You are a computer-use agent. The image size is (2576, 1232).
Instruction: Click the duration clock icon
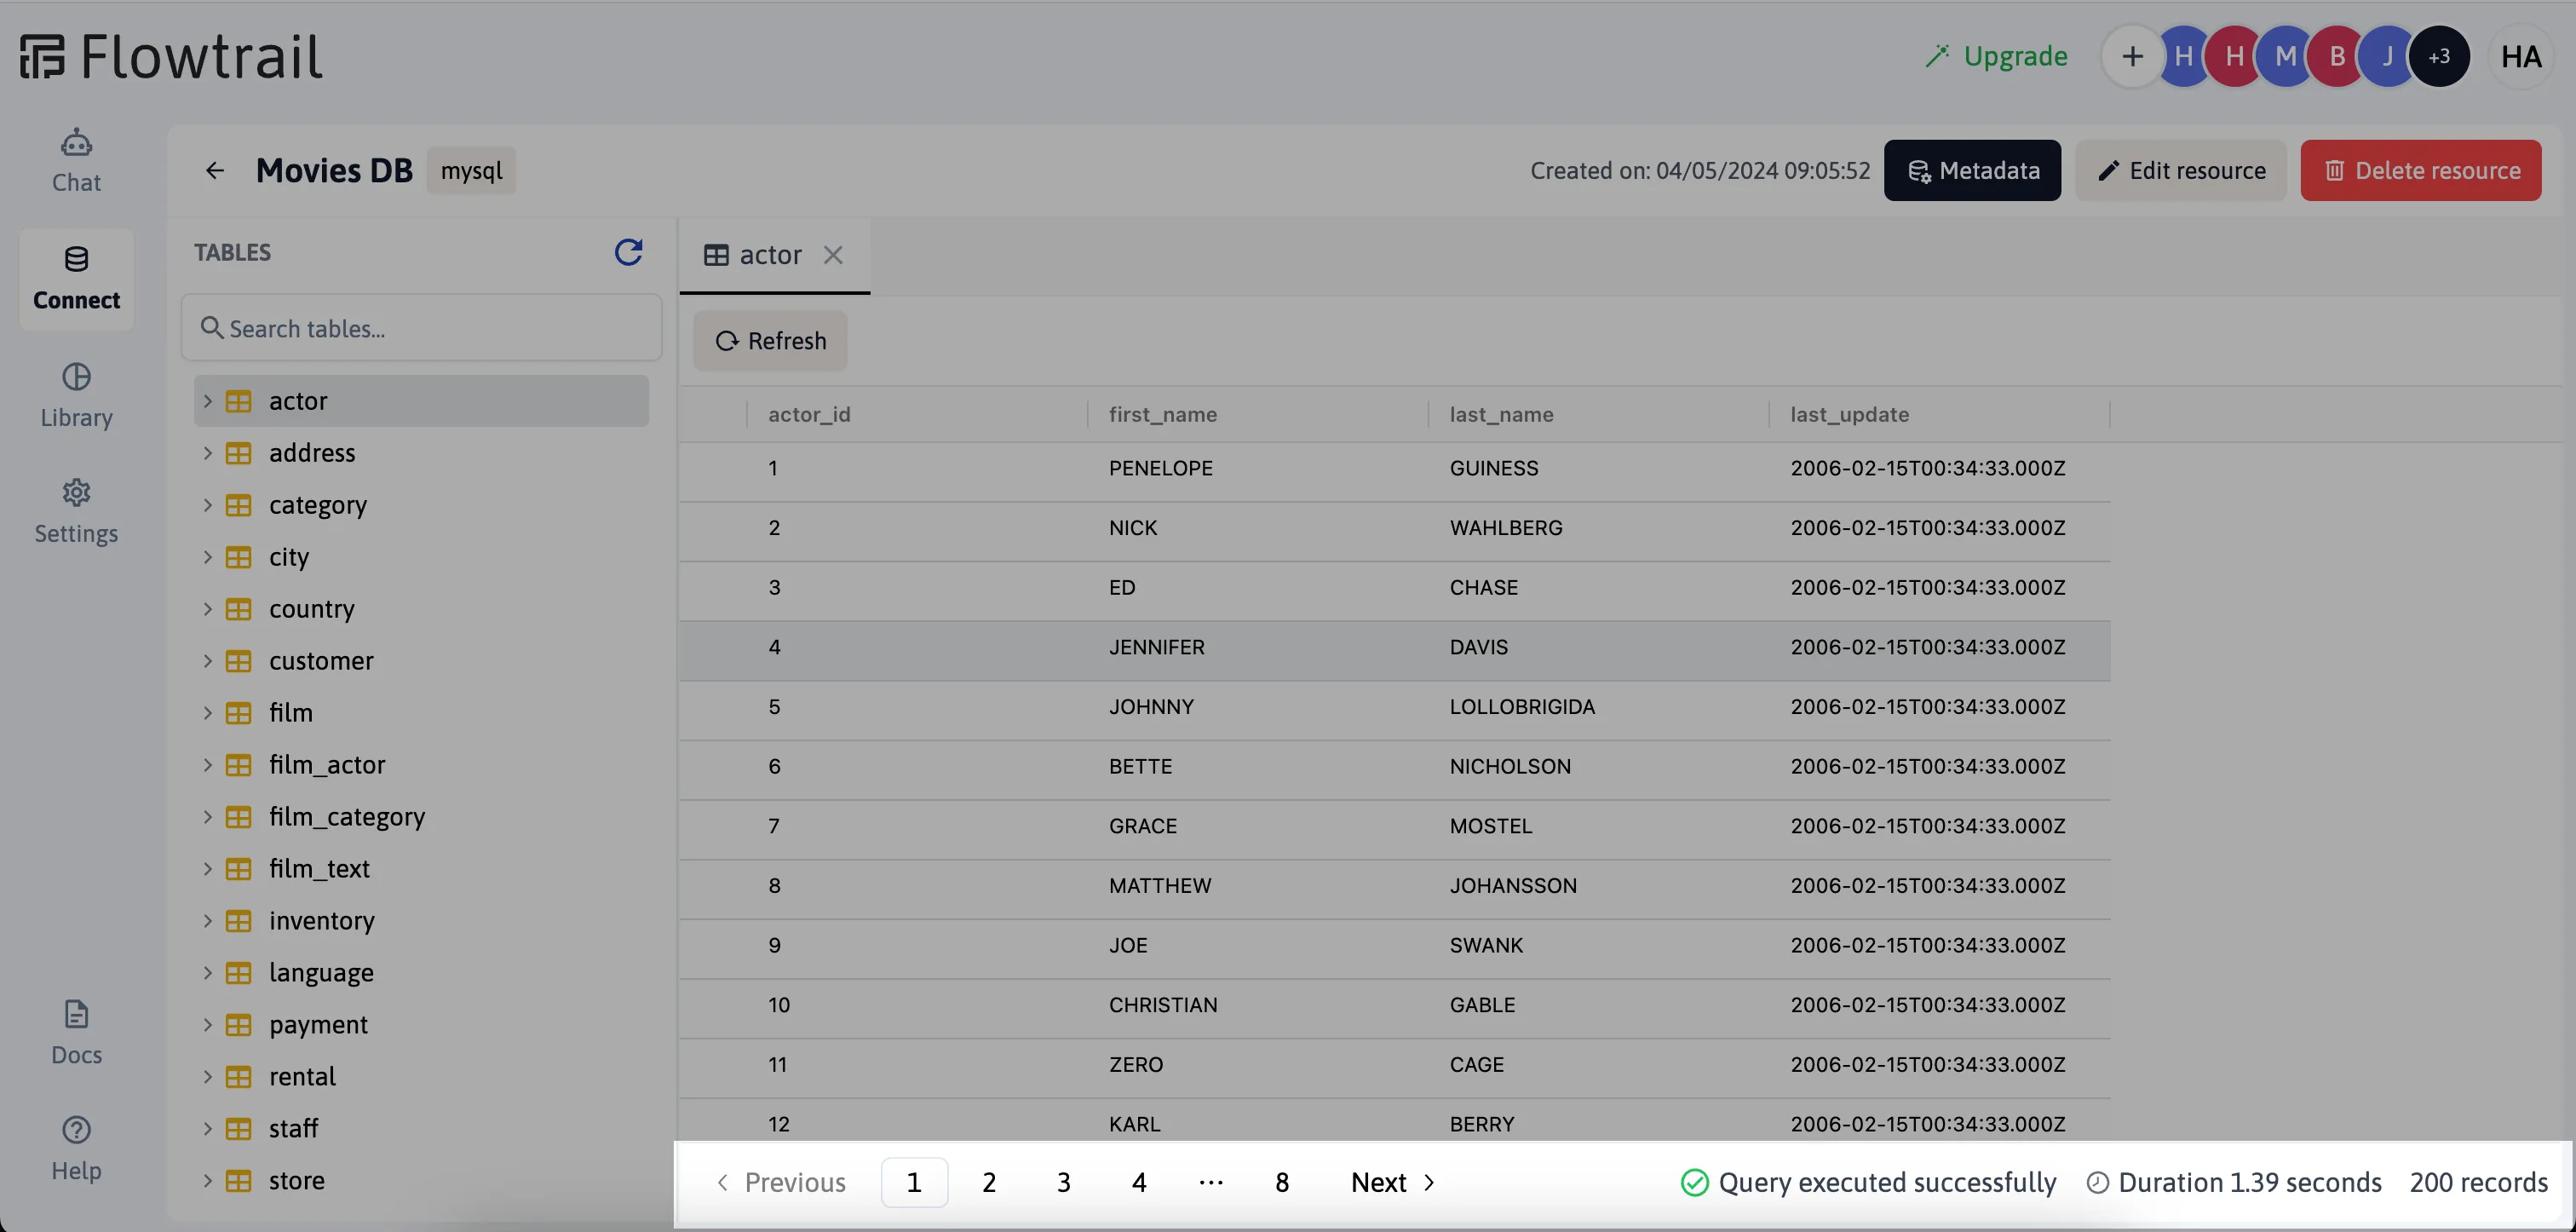point(2097,1182)
